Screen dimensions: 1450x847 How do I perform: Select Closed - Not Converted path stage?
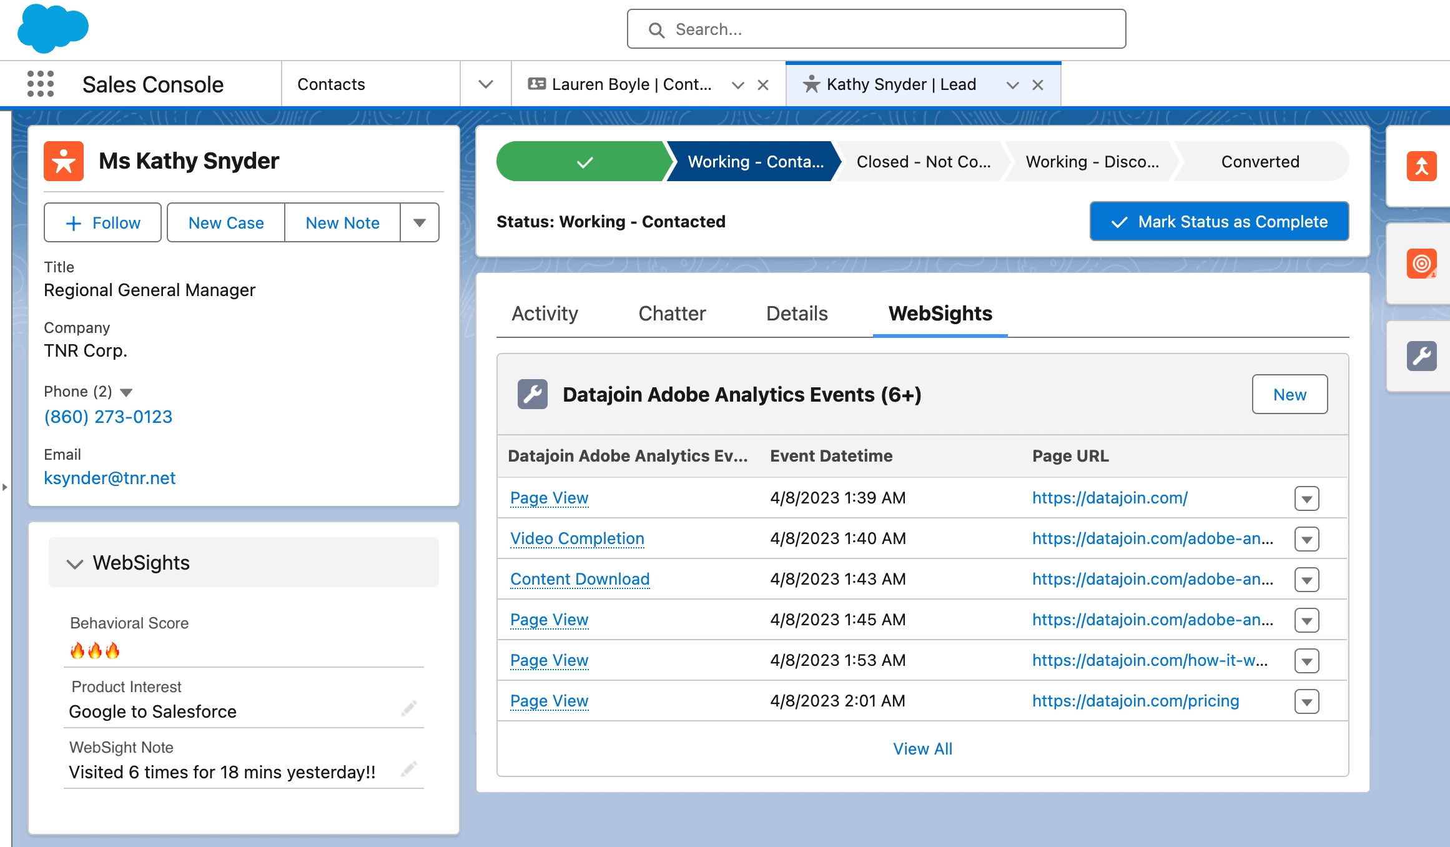[923, 162]
